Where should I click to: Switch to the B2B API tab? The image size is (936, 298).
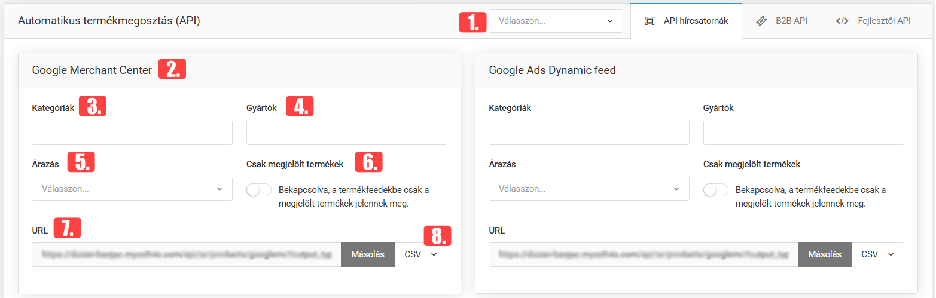point(782,21)
